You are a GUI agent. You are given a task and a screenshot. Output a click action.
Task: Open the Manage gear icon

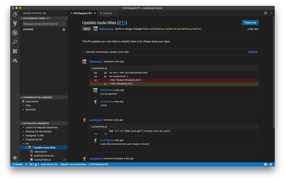click(x=15, y=157)
